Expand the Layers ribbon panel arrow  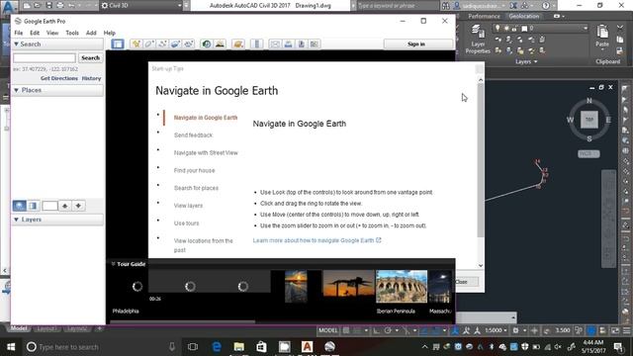[x=536, y=61]
